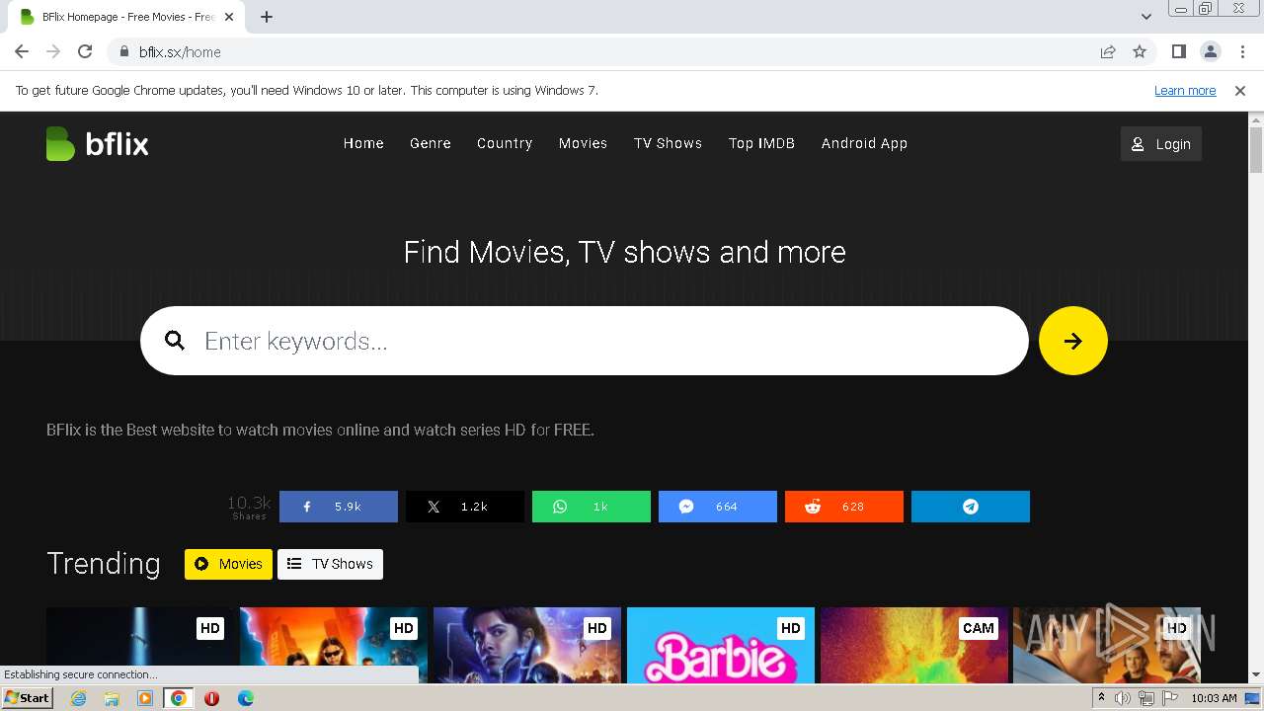The width and height of the screenshot is (1264, 711).
Task: Click the bflix logo
Action: [x=97, y=144]
